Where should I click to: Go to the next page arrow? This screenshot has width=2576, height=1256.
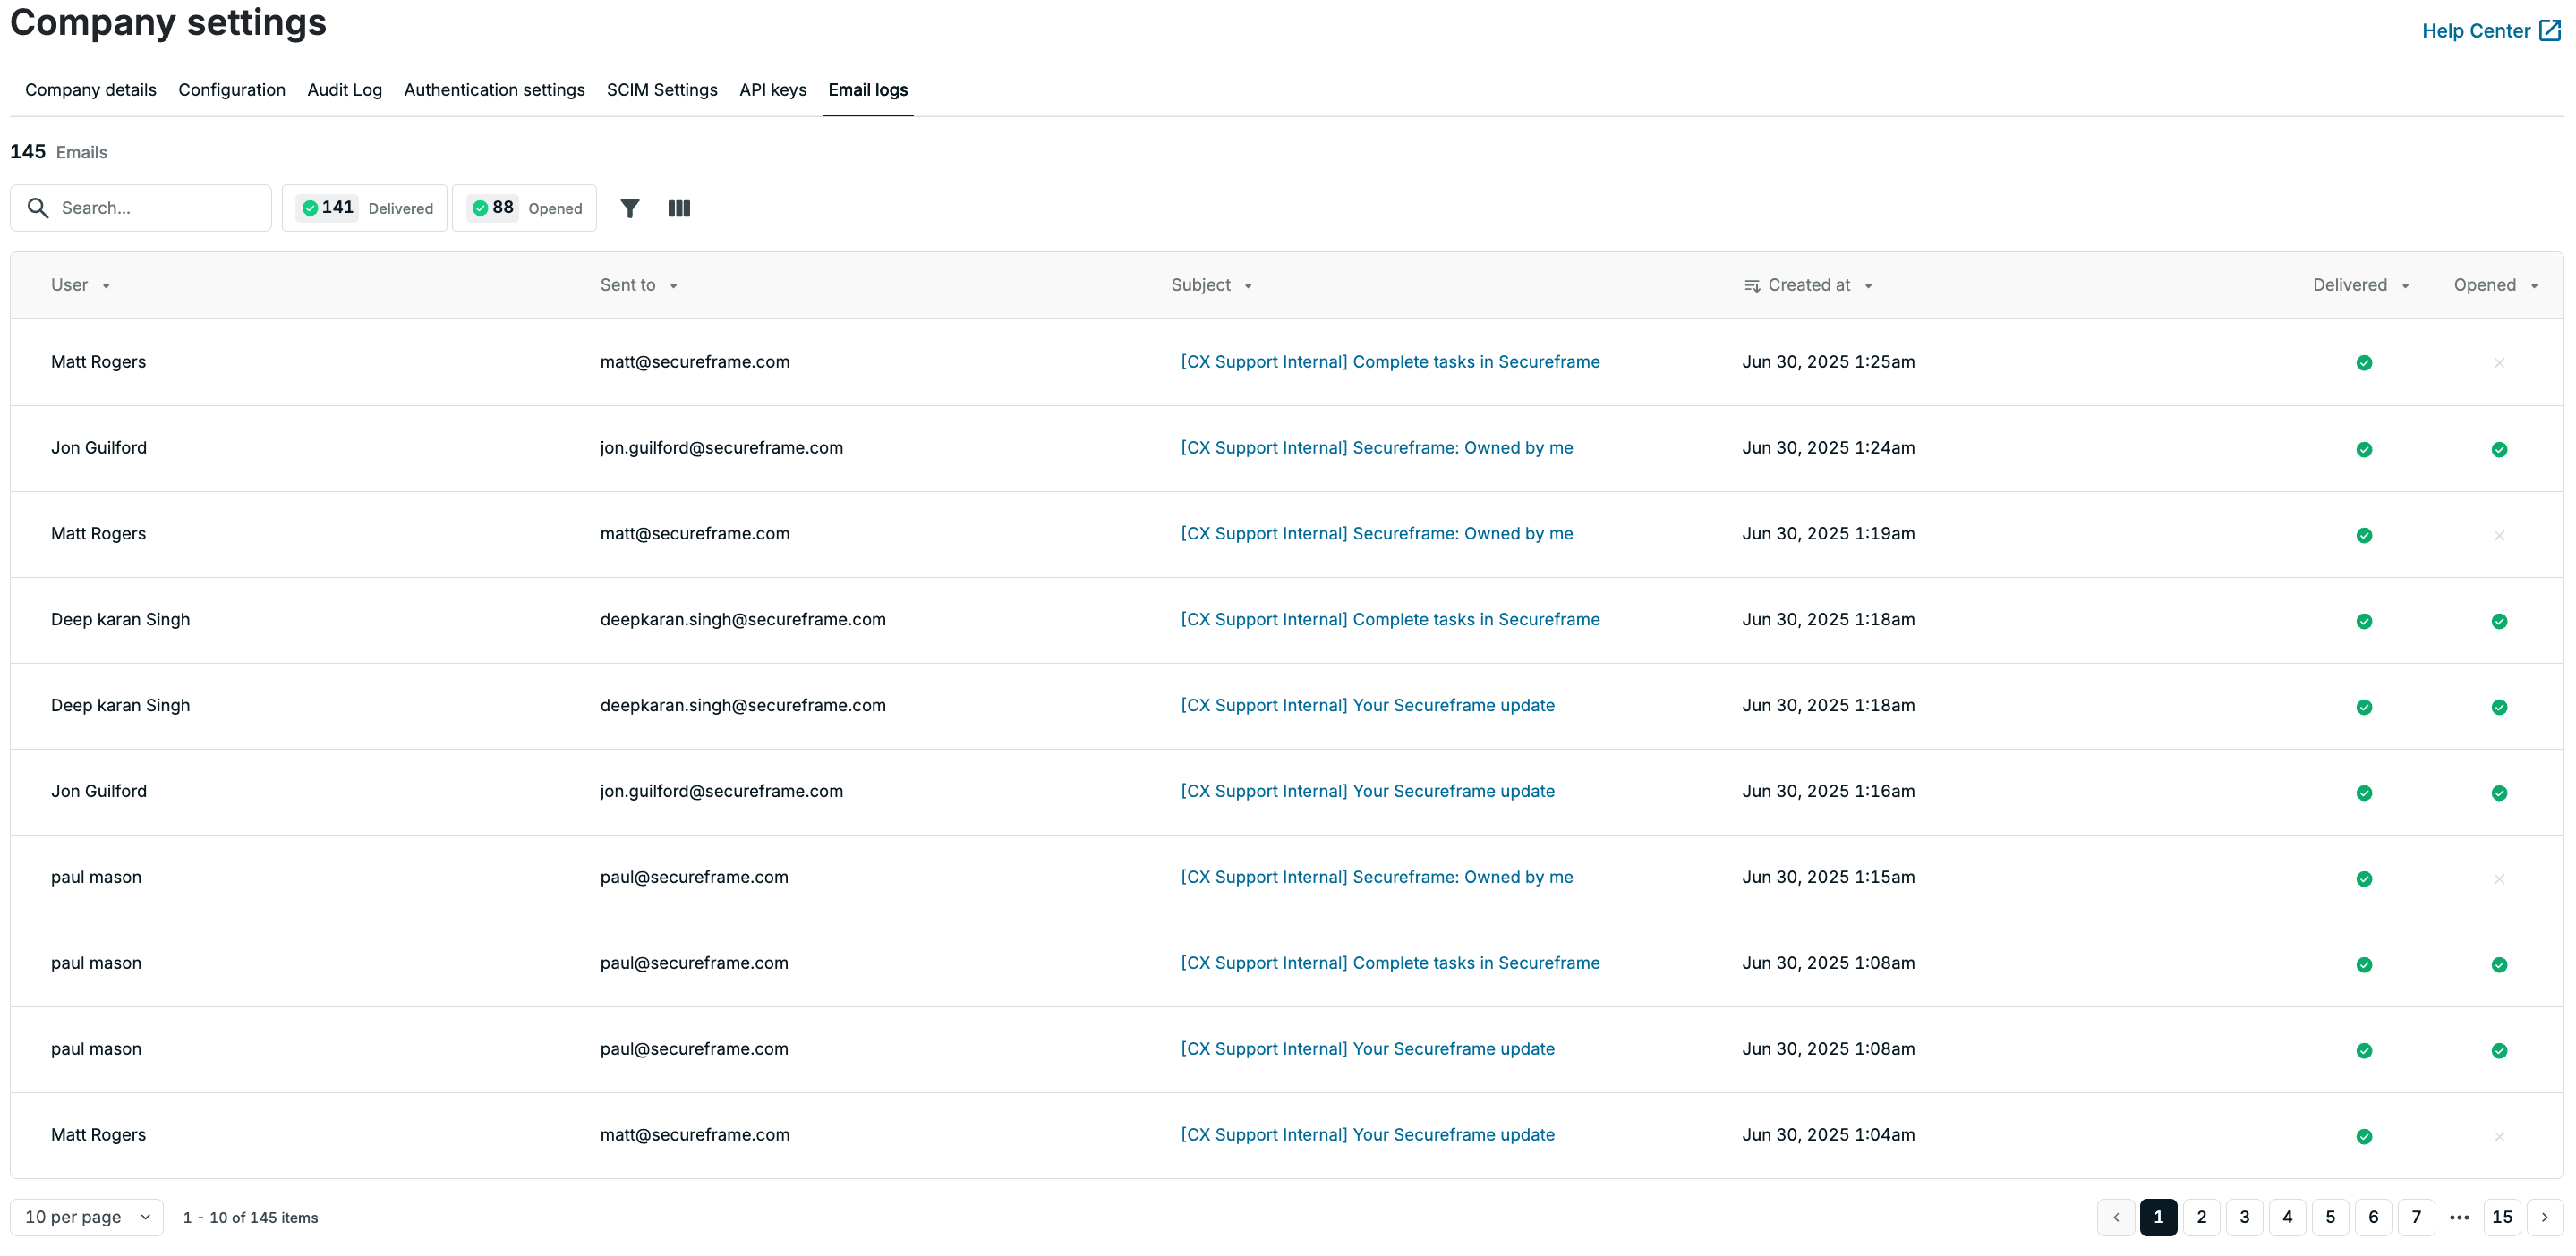(x=2545, y=1217)
